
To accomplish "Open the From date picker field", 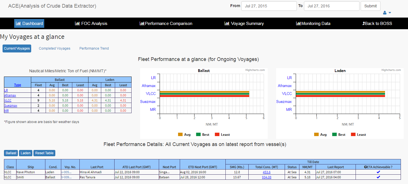I will tap(269, 6).
